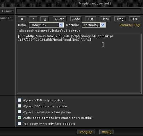143x136 pixels.
Task: Click the Zamknij Tagi link
Action: [x=130, y=25]
